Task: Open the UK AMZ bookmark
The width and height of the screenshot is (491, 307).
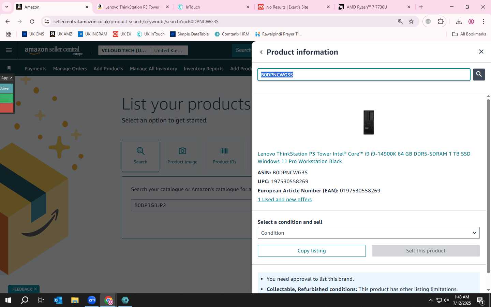Action: pyautogui.click(x=61, y=34)
